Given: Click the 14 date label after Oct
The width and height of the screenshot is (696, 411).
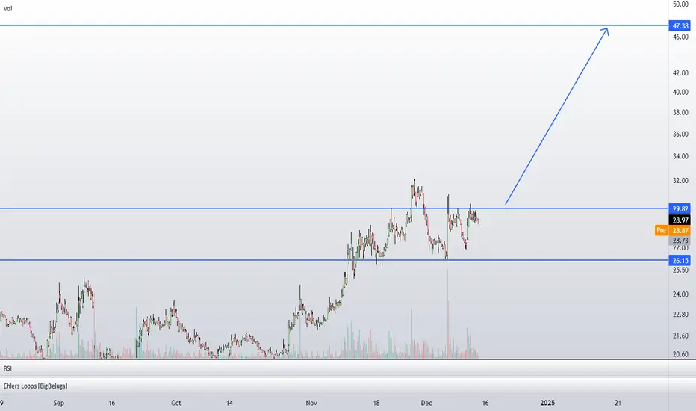Looking at the screenshot, I should coord(229,403).
